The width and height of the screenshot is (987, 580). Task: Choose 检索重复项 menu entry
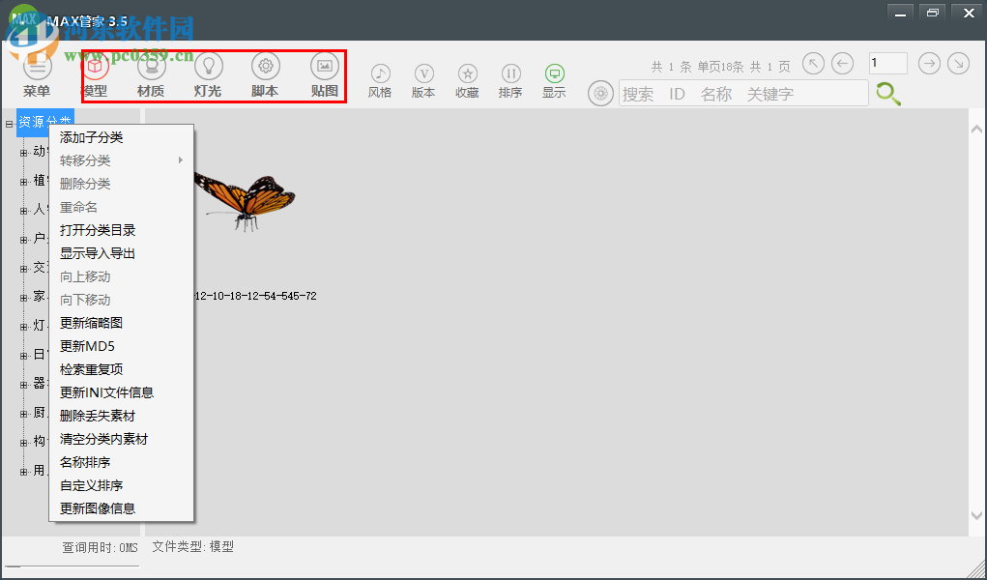(x=121, y=369)
